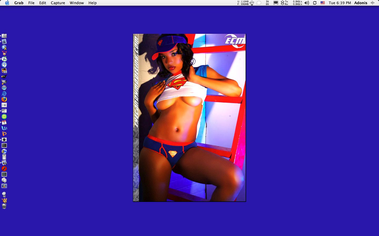Click the sync arrows menu bar icon

click(x=315, y=3)
